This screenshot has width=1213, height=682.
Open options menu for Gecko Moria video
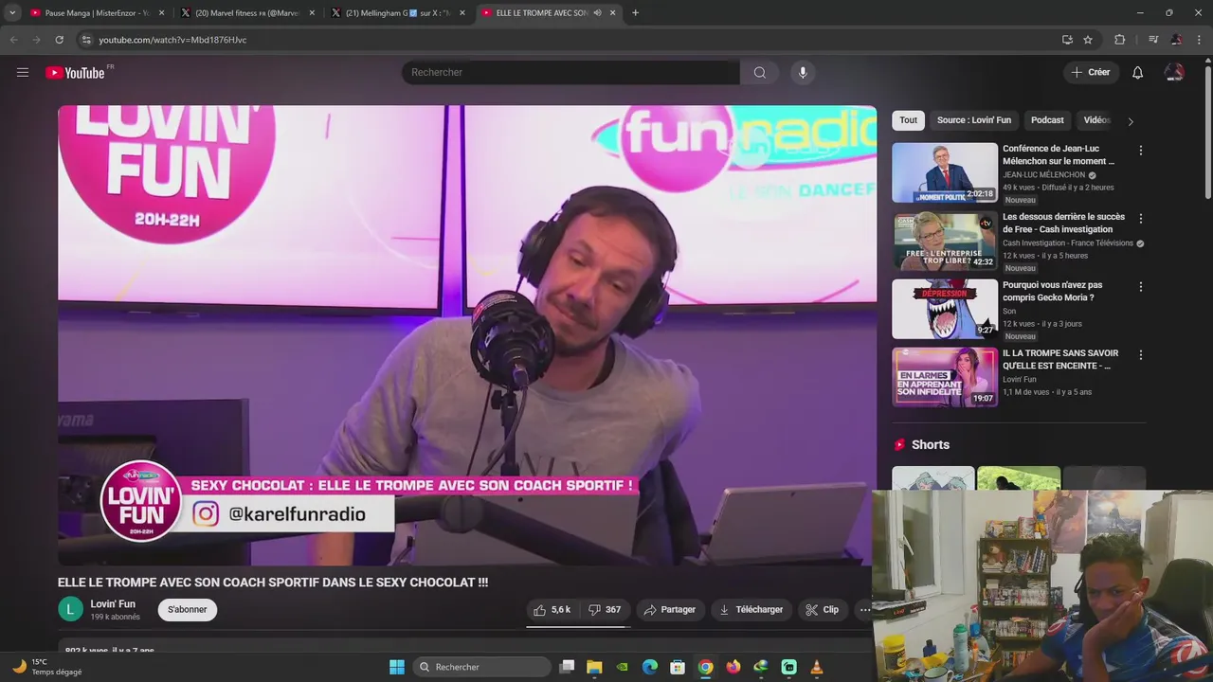point(1140,287)
